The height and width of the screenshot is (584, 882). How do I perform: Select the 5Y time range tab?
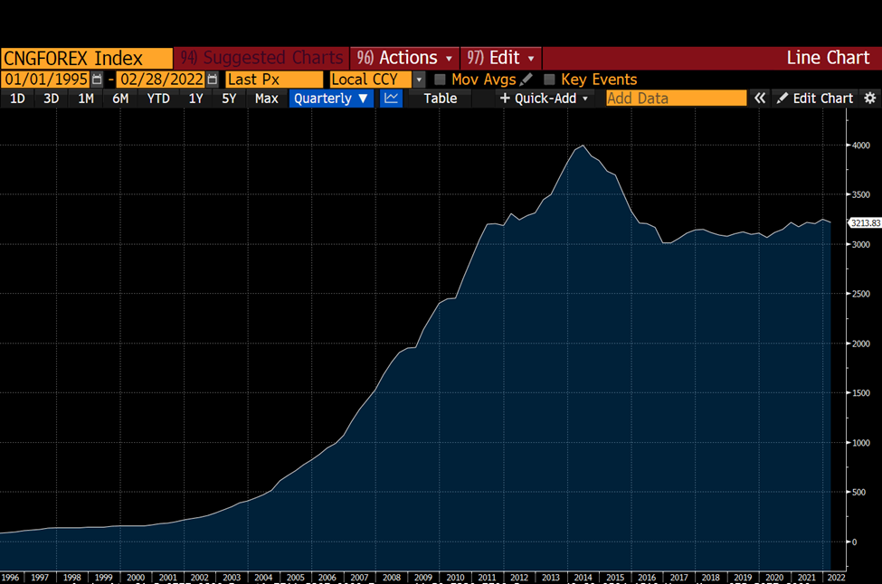[x=230, y=99]
